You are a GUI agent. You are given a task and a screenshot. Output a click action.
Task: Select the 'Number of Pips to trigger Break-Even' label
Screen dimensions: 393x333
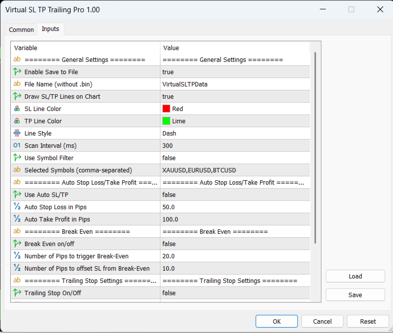tap(77, 256)
